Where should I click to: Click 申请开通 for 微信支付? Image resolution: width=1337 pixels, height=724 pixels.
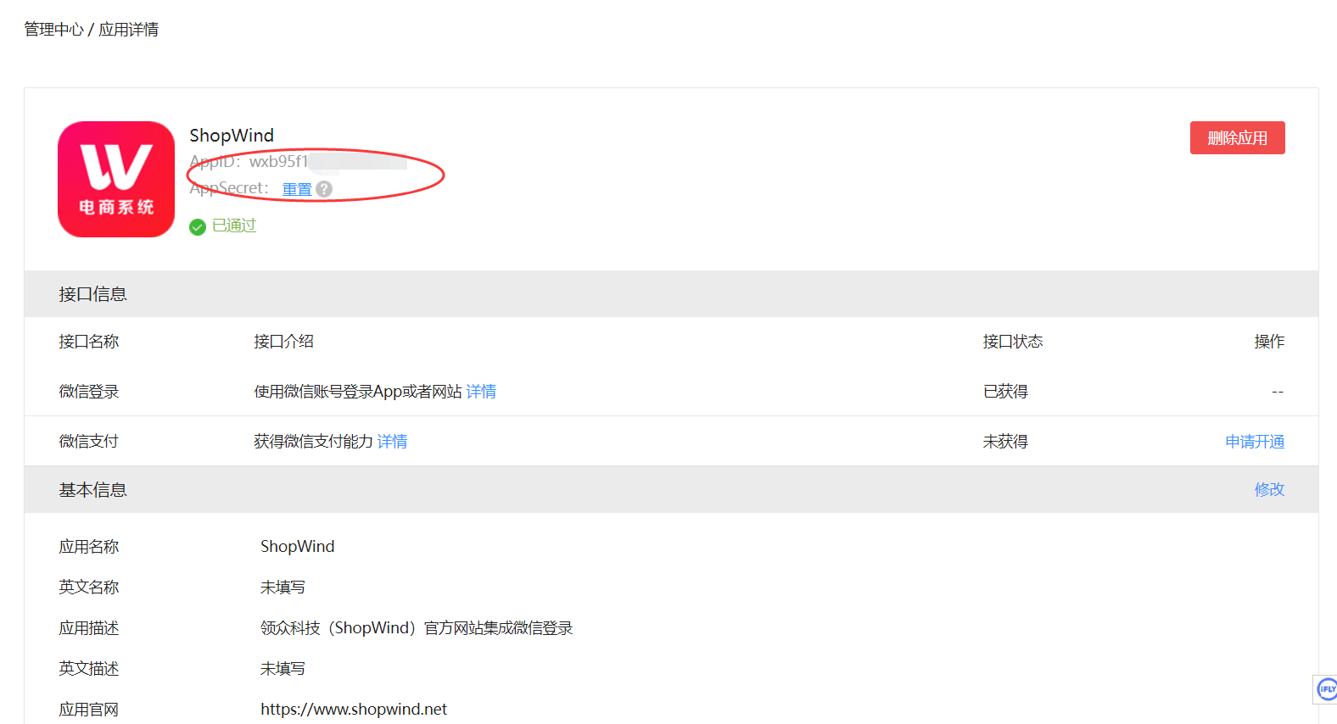point(1255,442)
